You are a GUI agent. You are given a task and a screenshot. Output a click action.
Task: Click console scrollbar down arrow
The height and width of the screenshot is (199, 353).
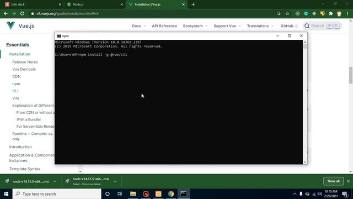click(305, 162)
